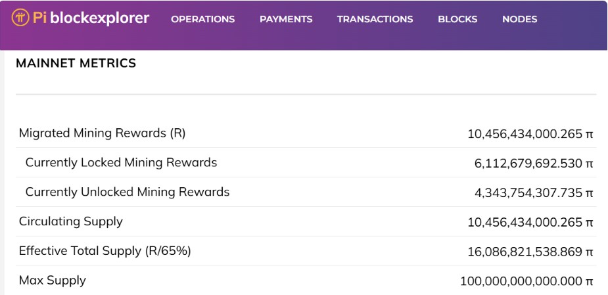Click the Max Supply row label

coord(53,281)
